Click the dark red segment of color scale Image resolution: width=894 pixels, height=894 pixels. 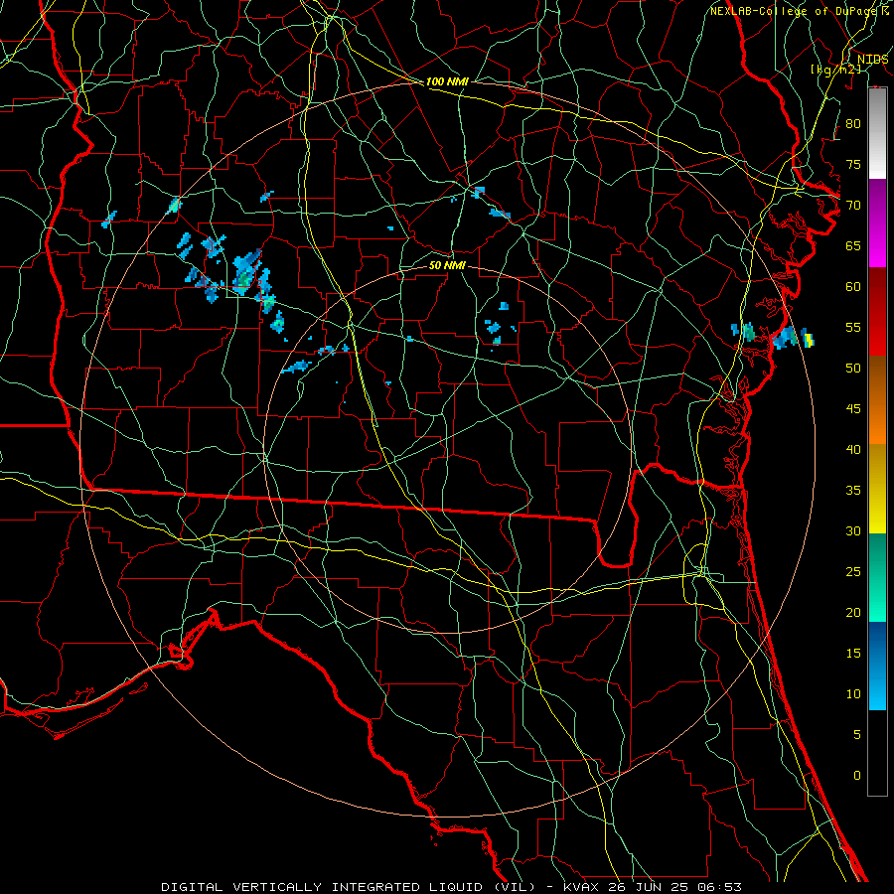tap(877, 312)
